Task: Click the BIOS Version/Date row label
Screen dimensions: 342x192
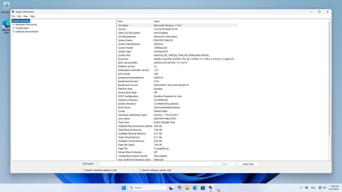Action: [128, 63]
